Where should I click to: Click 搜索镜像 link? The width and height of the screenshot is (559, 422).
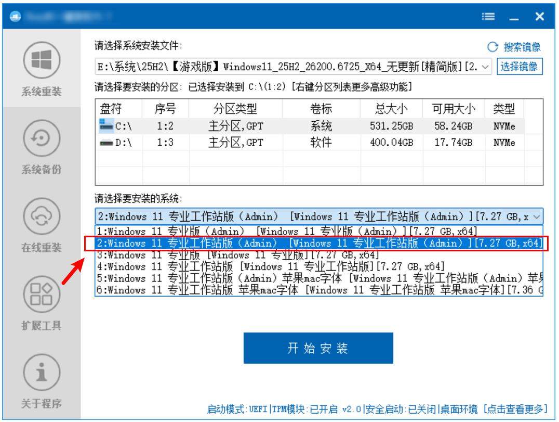point(522,47)
